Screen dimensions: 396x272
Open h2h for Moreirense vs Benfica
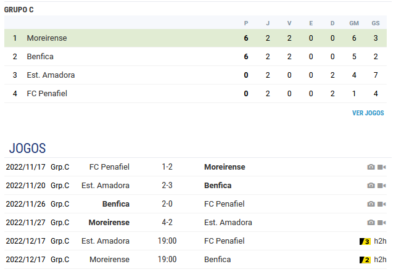tap(380, 260)
